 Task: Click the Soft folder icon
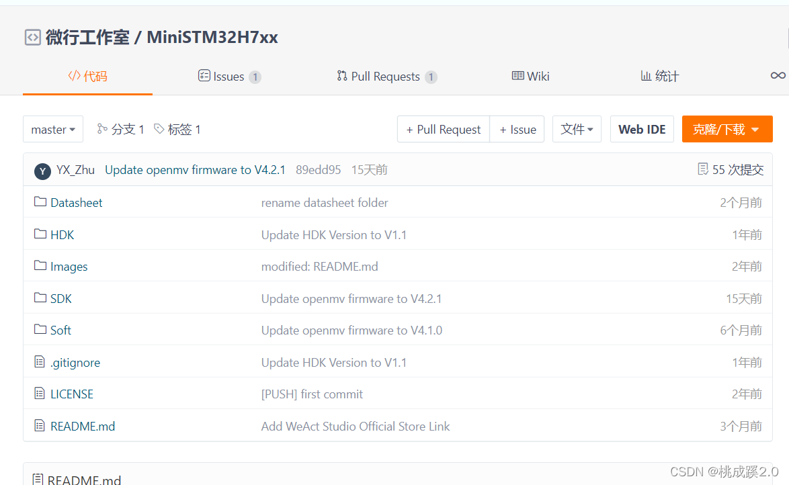(40, 329)
